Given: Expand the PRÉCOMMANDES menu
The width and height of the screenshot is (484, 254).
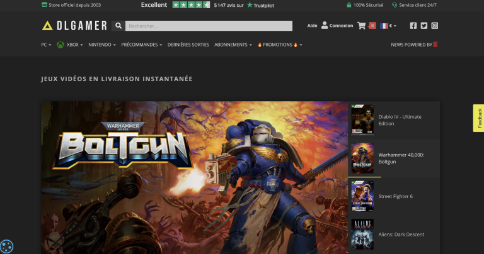Looking at the screenshot, I should (141, 45).
